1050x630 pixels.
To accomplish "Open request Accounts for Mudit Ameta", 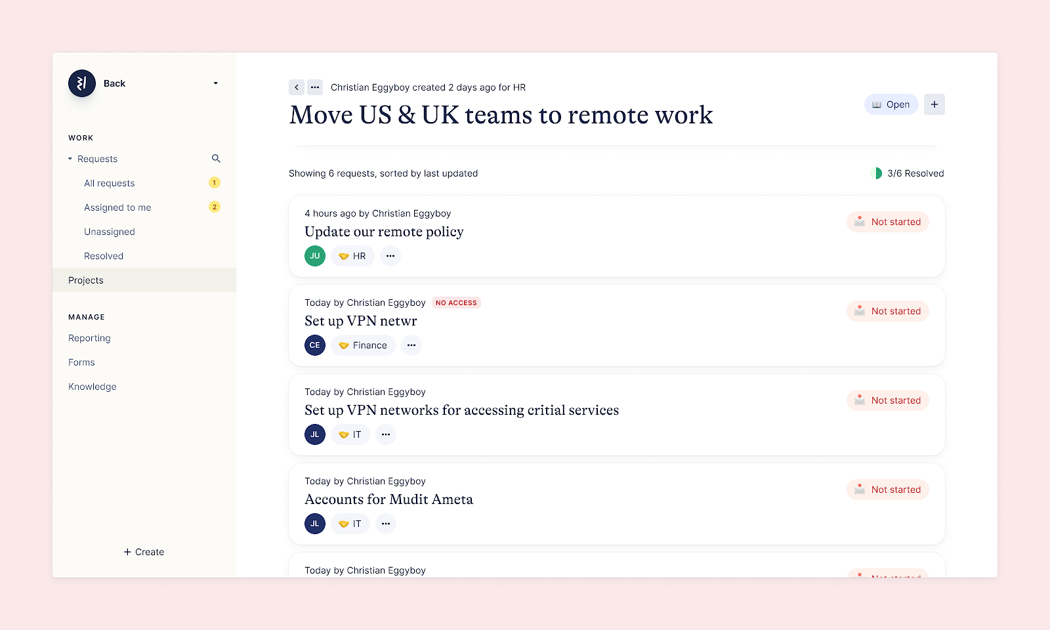I will (388, 499).
